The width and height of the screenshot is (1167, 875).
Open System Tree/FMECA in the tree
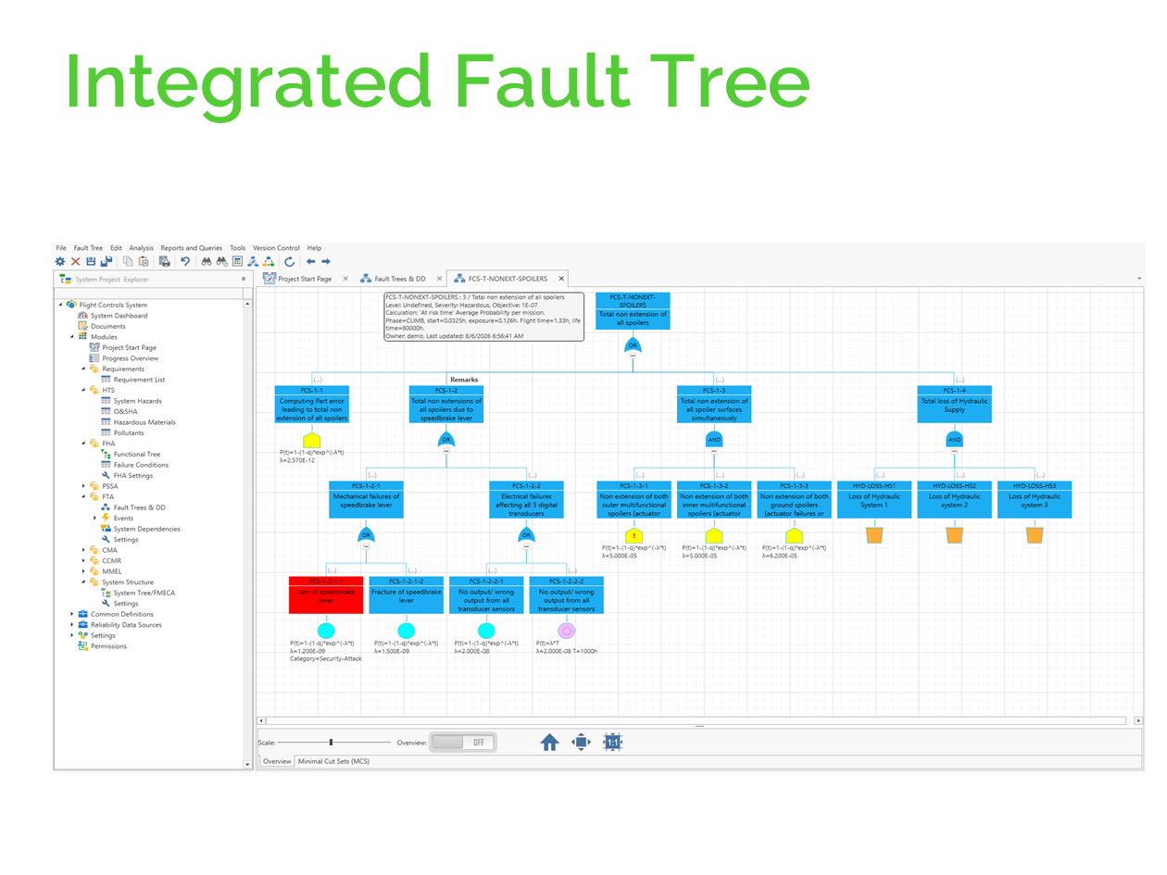coord(144,593)
